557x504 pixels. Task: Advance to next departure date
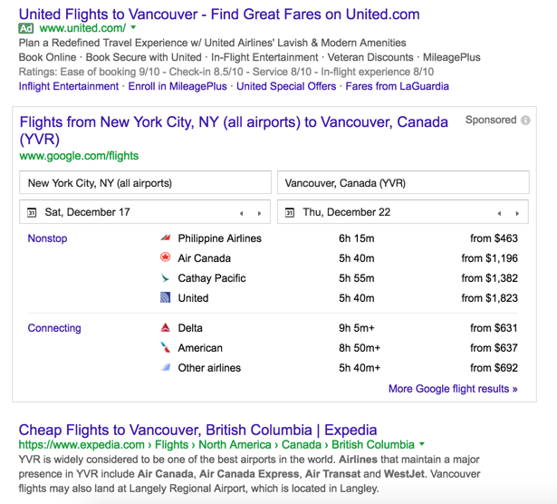259,214
